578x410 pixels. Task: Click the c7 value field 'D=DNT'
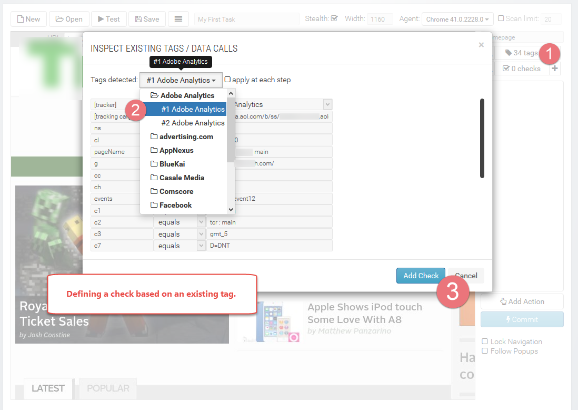point(270,246)
